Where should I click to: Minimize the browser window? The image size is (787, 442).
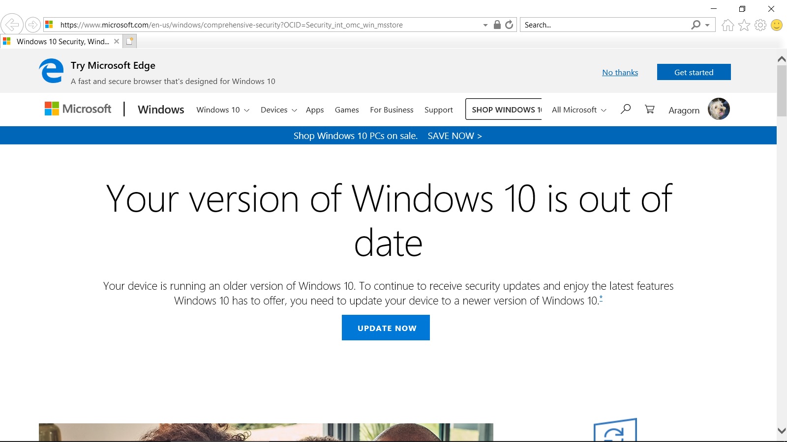[714, 9]
